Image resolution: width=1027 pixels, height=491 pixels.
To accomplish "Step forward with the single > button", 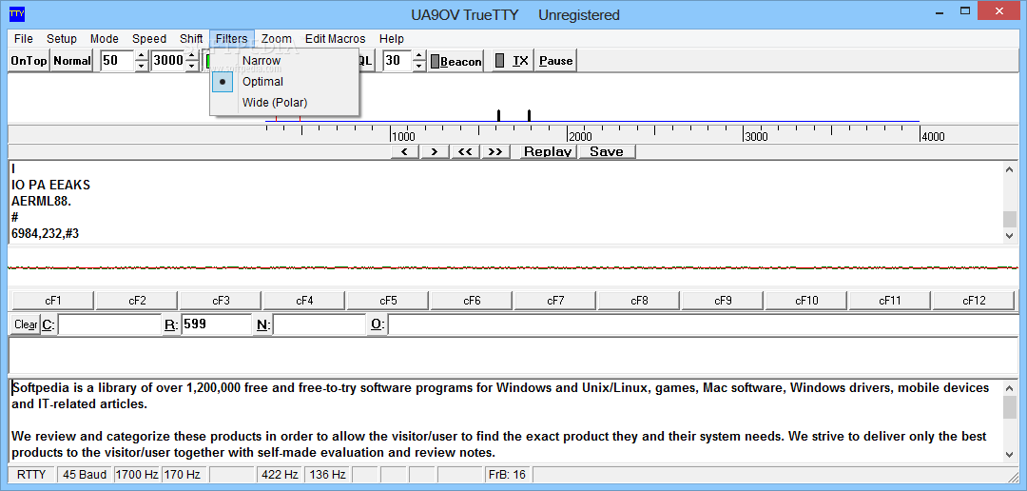I will pos(435,152).
